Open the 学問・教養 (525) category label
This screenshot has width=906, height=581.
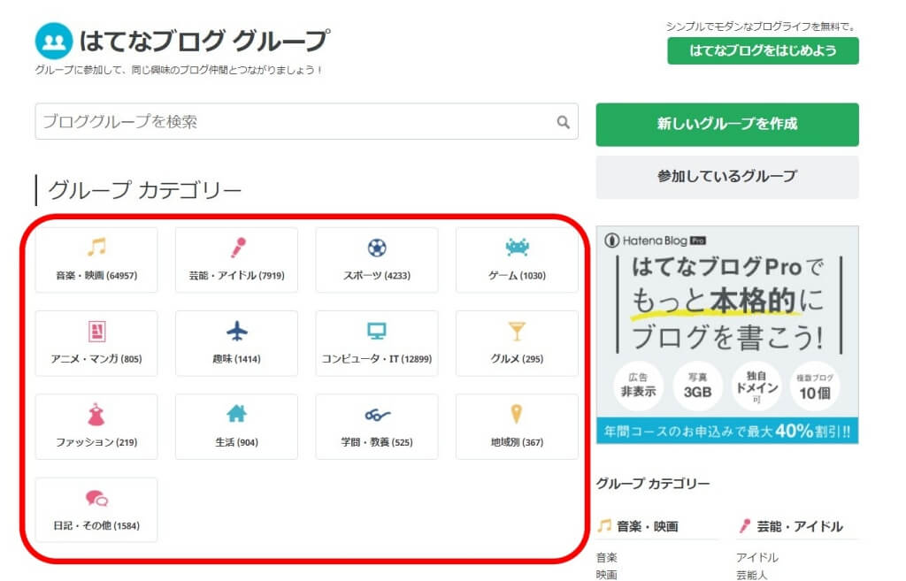[x=377, y=442]
